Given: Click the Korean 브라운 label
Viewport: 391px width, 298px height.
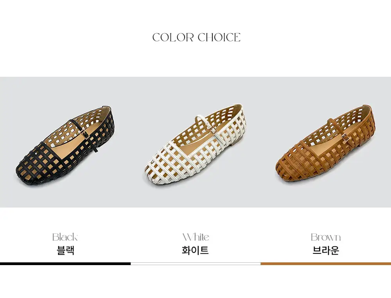Looking at the screenshot, I should [326, 250].
